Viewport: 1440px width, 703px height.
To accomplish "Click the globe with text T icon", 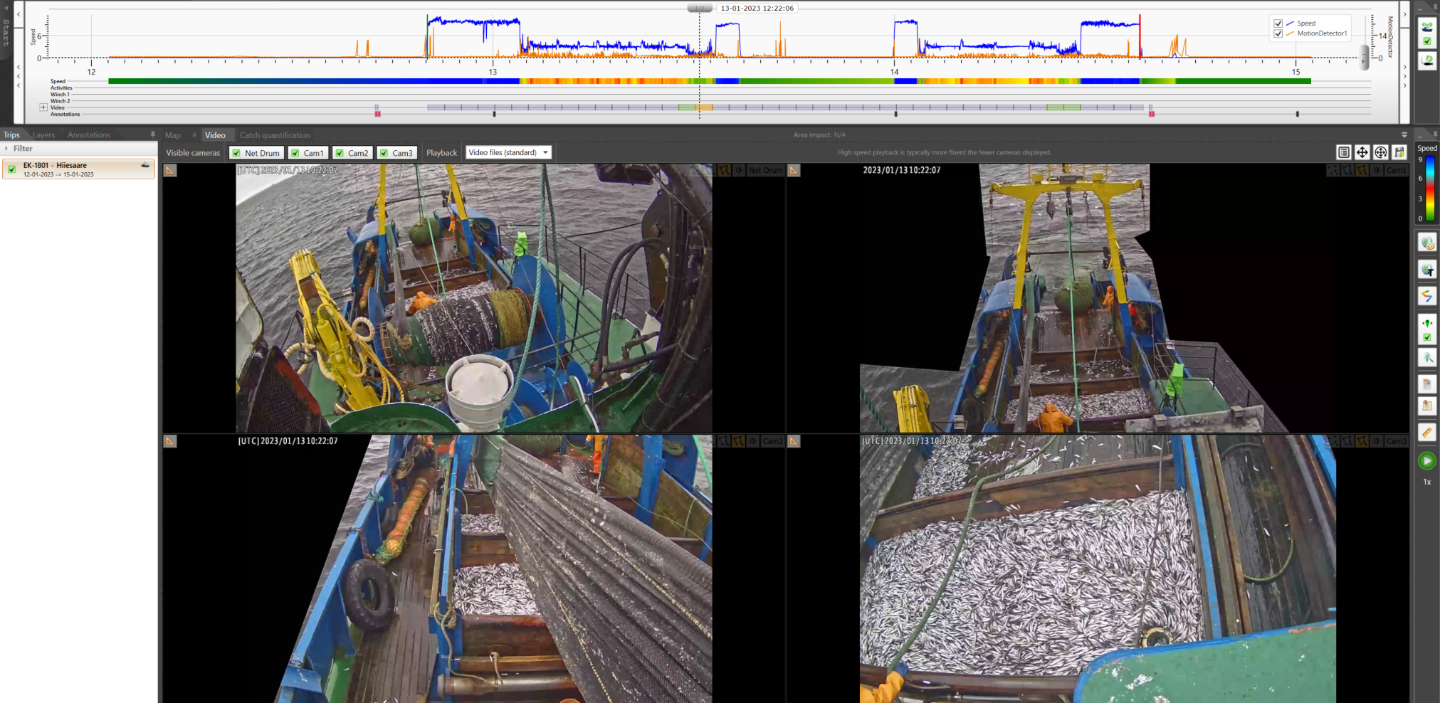I will click(1426, 270).
